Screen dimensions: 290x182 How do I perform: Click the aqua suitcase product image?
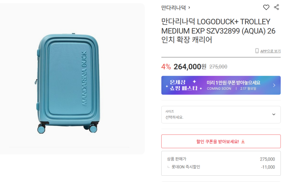click(66, 80)
